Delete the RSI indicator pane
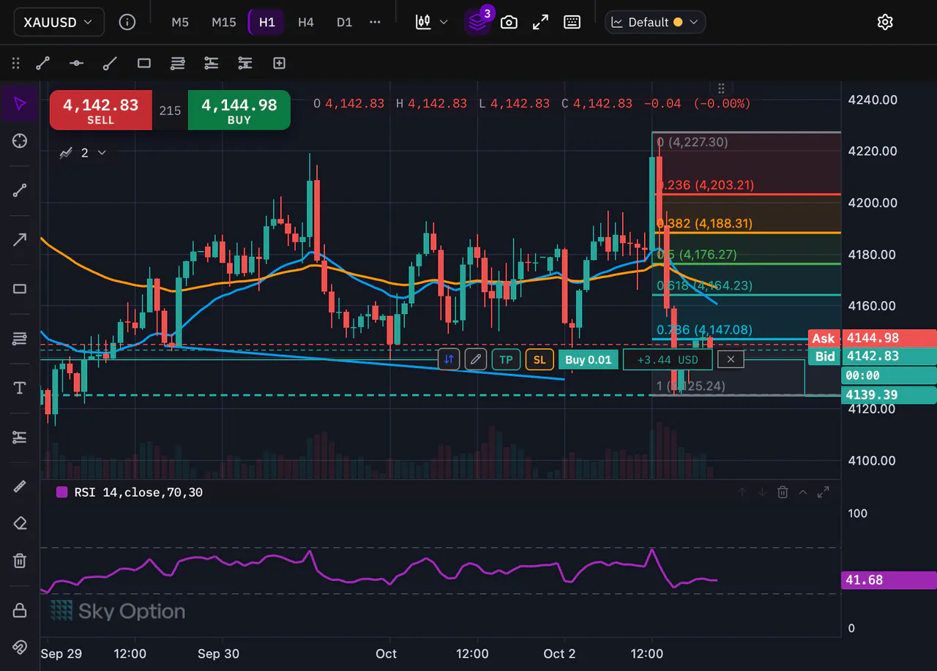This screenshot has height=671, width=937. tap(783, 492)
